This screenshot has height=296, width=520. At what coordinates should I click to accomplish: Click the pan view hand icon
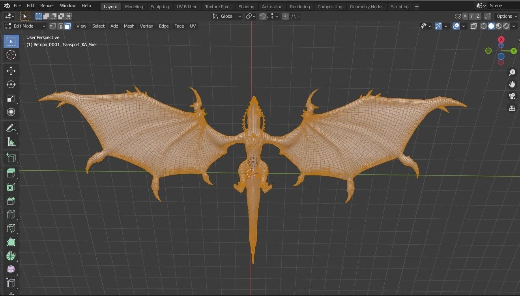tap(512, 84)
